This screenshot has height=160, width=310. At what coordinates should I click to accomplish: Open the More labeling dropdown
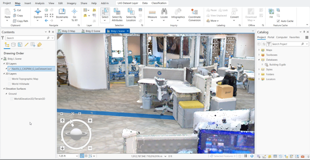[x=213, y=21]
